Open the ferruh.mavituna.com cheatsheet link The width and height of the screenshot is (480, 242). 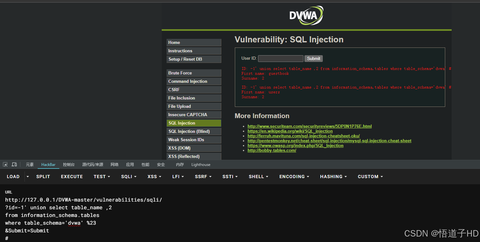pos(303,136)
